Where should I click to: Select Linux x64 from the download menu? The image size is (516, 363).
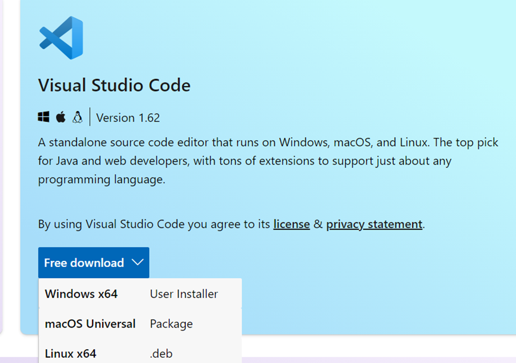click(x=70, y=353)
